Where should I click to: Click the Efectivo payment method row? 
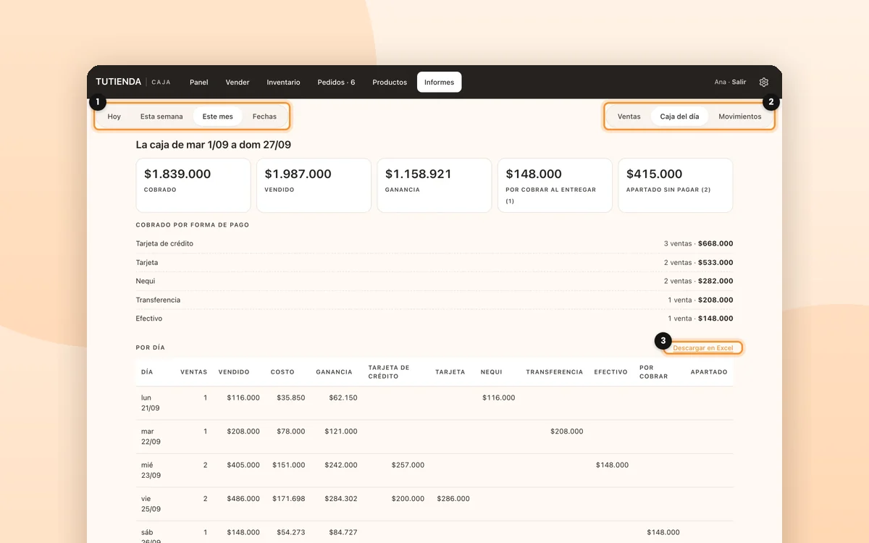[x=434, y=319]
